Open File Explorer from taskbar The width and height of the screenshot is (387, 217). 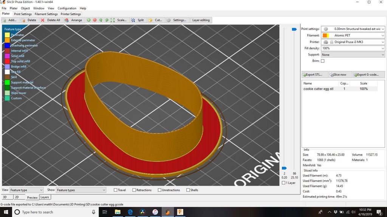(118, 212)
